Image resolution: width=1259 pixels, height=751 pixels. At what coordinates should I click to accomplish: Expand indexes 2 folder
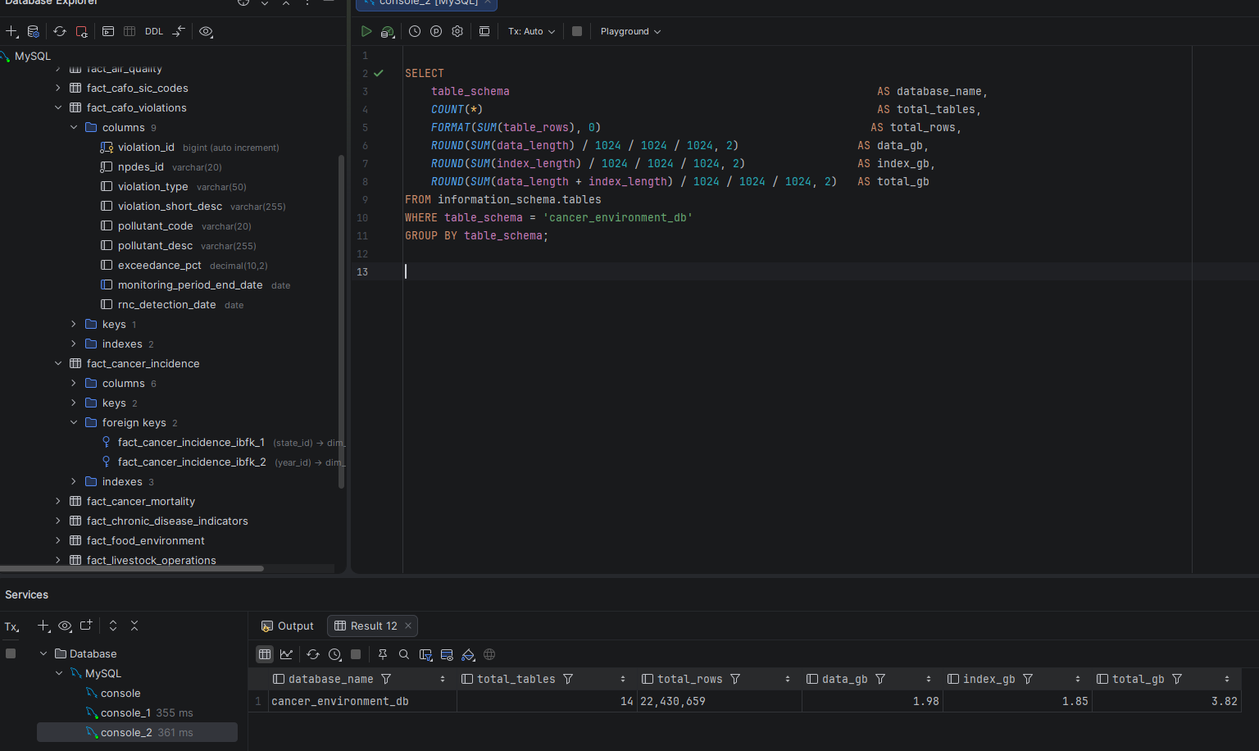pos(73,344)
